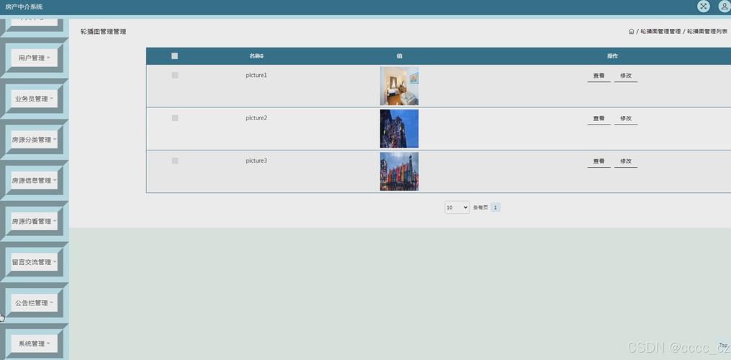Sort by the 名称 column arrow icon
The width and height of the screenshot is (731, 360).
262,56
